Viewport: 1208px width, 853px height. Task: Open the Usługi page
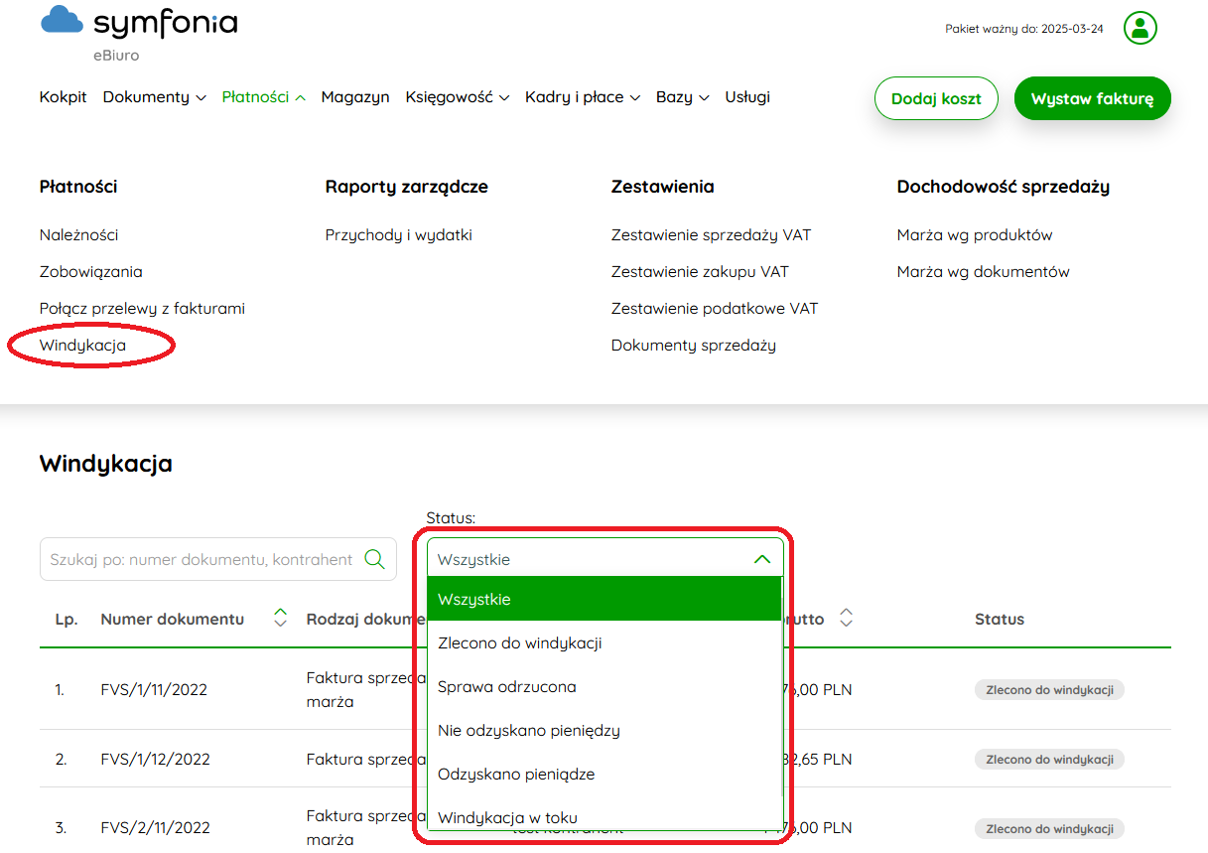click(x=747, y=97)
